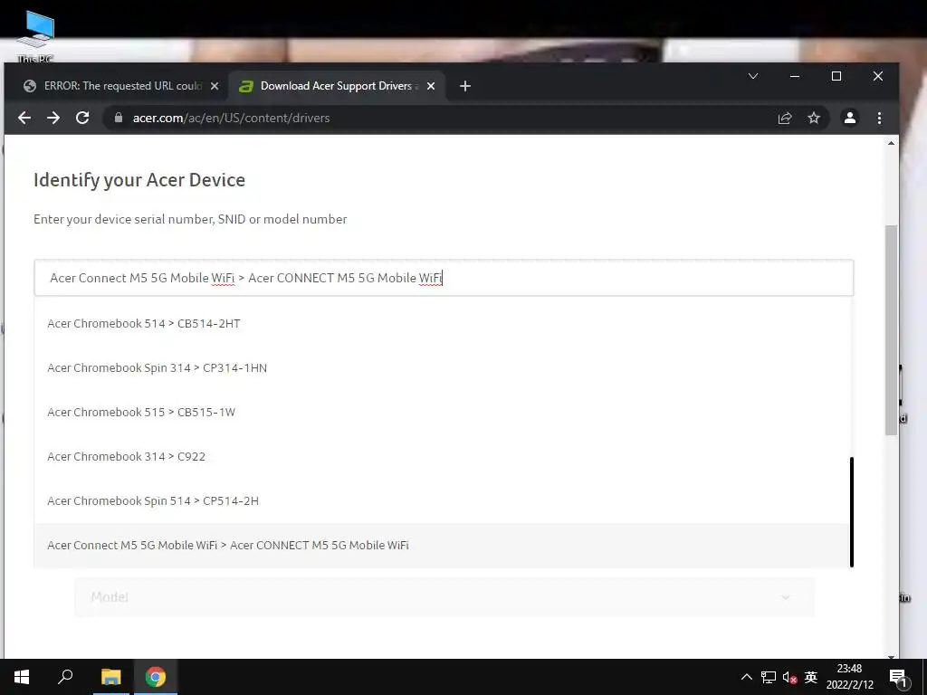Select Acer Chromebook 515 > CB515-1W
Viewport: 927px width, 695px height.
click(x=442, y=412)
